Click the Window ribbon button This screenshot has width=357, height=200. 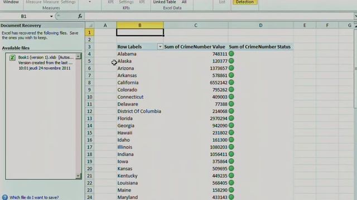click(x=11, y=2)
